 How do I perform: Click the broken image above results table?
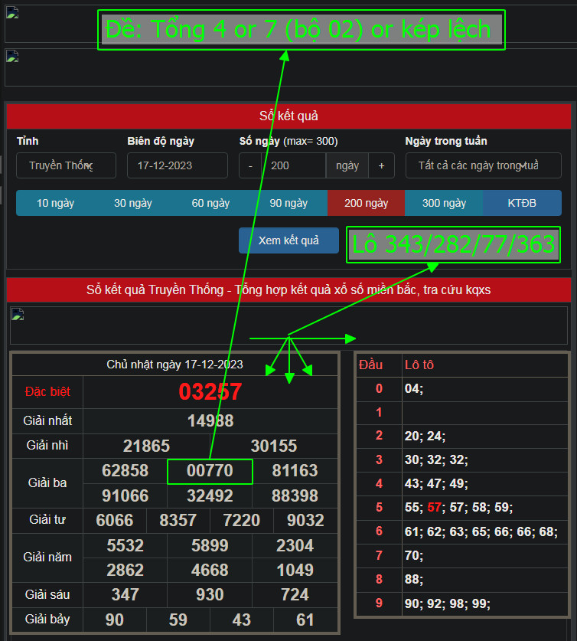[18, 315]
